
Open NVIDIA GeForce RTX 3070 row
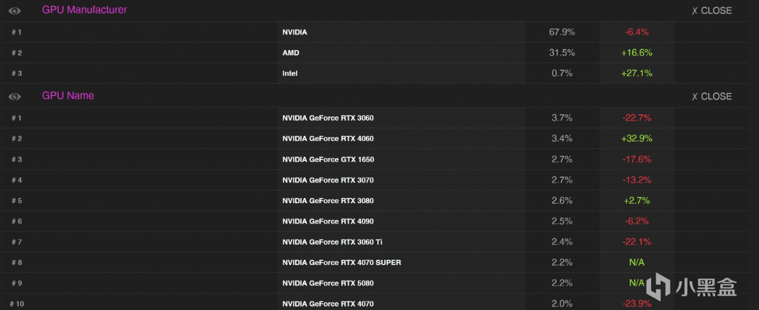tap(328, 181)
